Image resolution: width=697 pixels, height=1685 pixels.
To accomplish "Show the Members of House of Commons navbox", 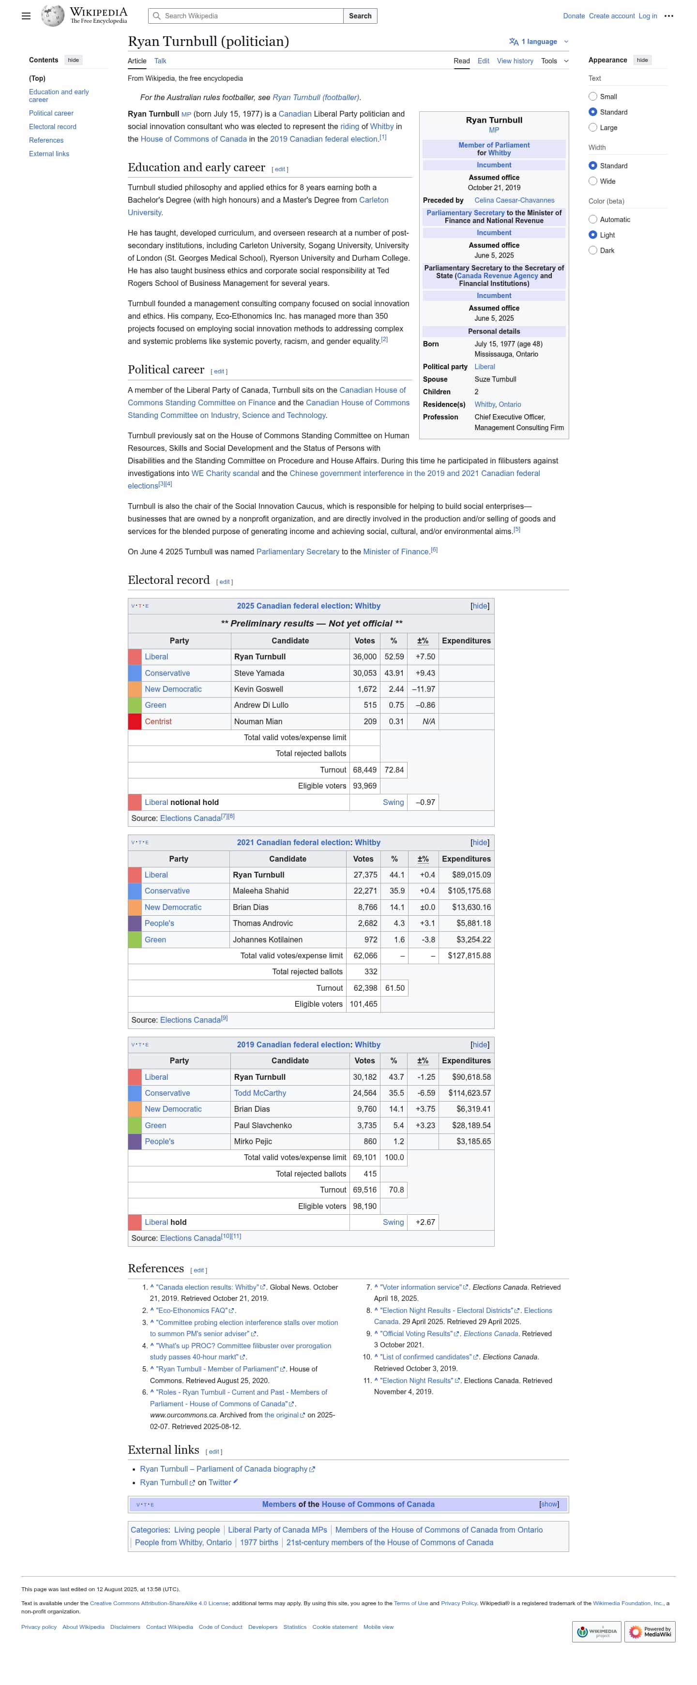I will pyautogui.click(x=548, y=1505).
